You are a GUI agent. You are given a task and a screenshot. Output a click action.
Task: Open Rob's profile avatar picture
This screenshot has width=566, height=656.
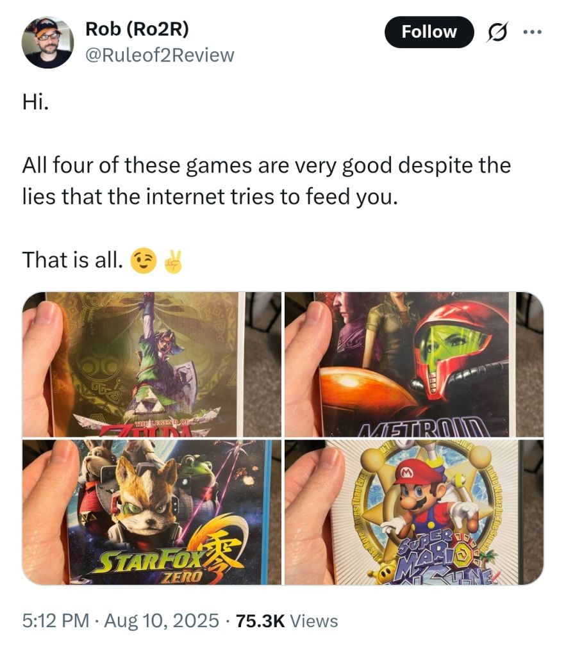coord(47,42)
